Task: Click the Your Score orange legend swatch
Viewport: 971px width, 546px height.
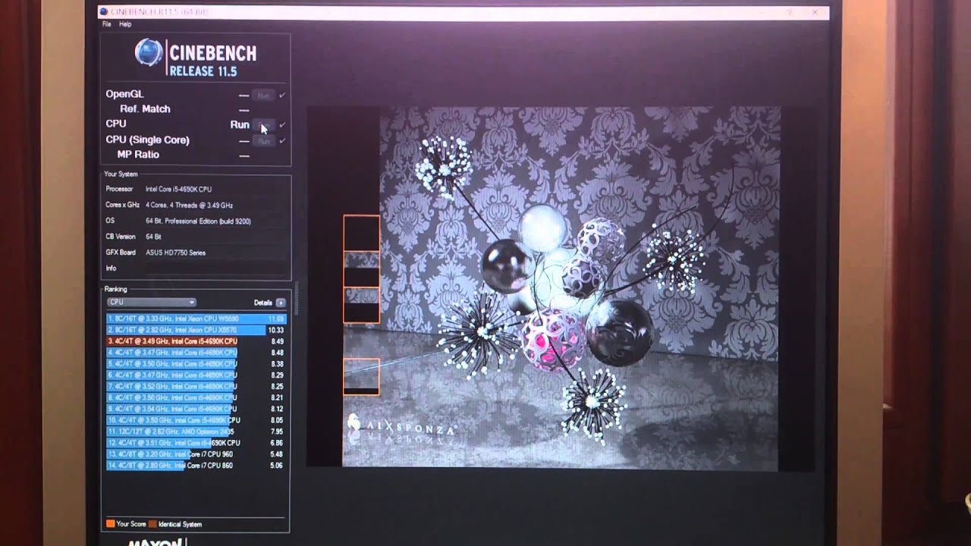Action: [x=111, y=524]
